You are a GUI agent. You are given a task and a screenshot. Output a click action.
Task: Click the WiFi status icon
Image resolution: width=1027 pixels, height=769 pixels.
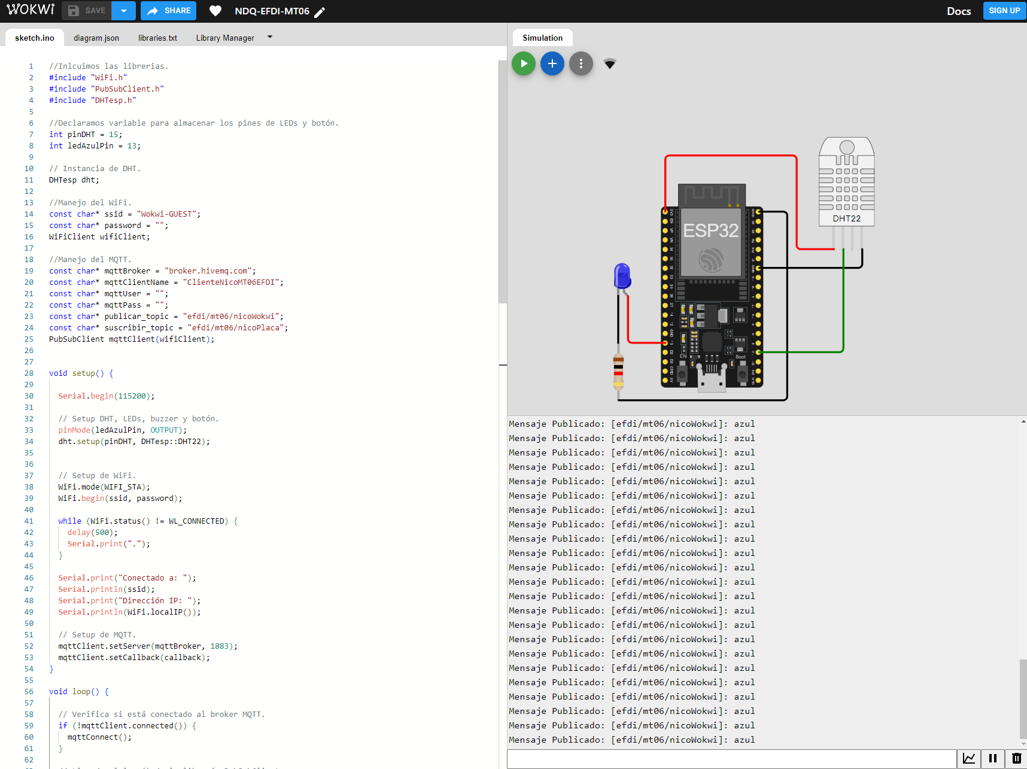[609, 64]
